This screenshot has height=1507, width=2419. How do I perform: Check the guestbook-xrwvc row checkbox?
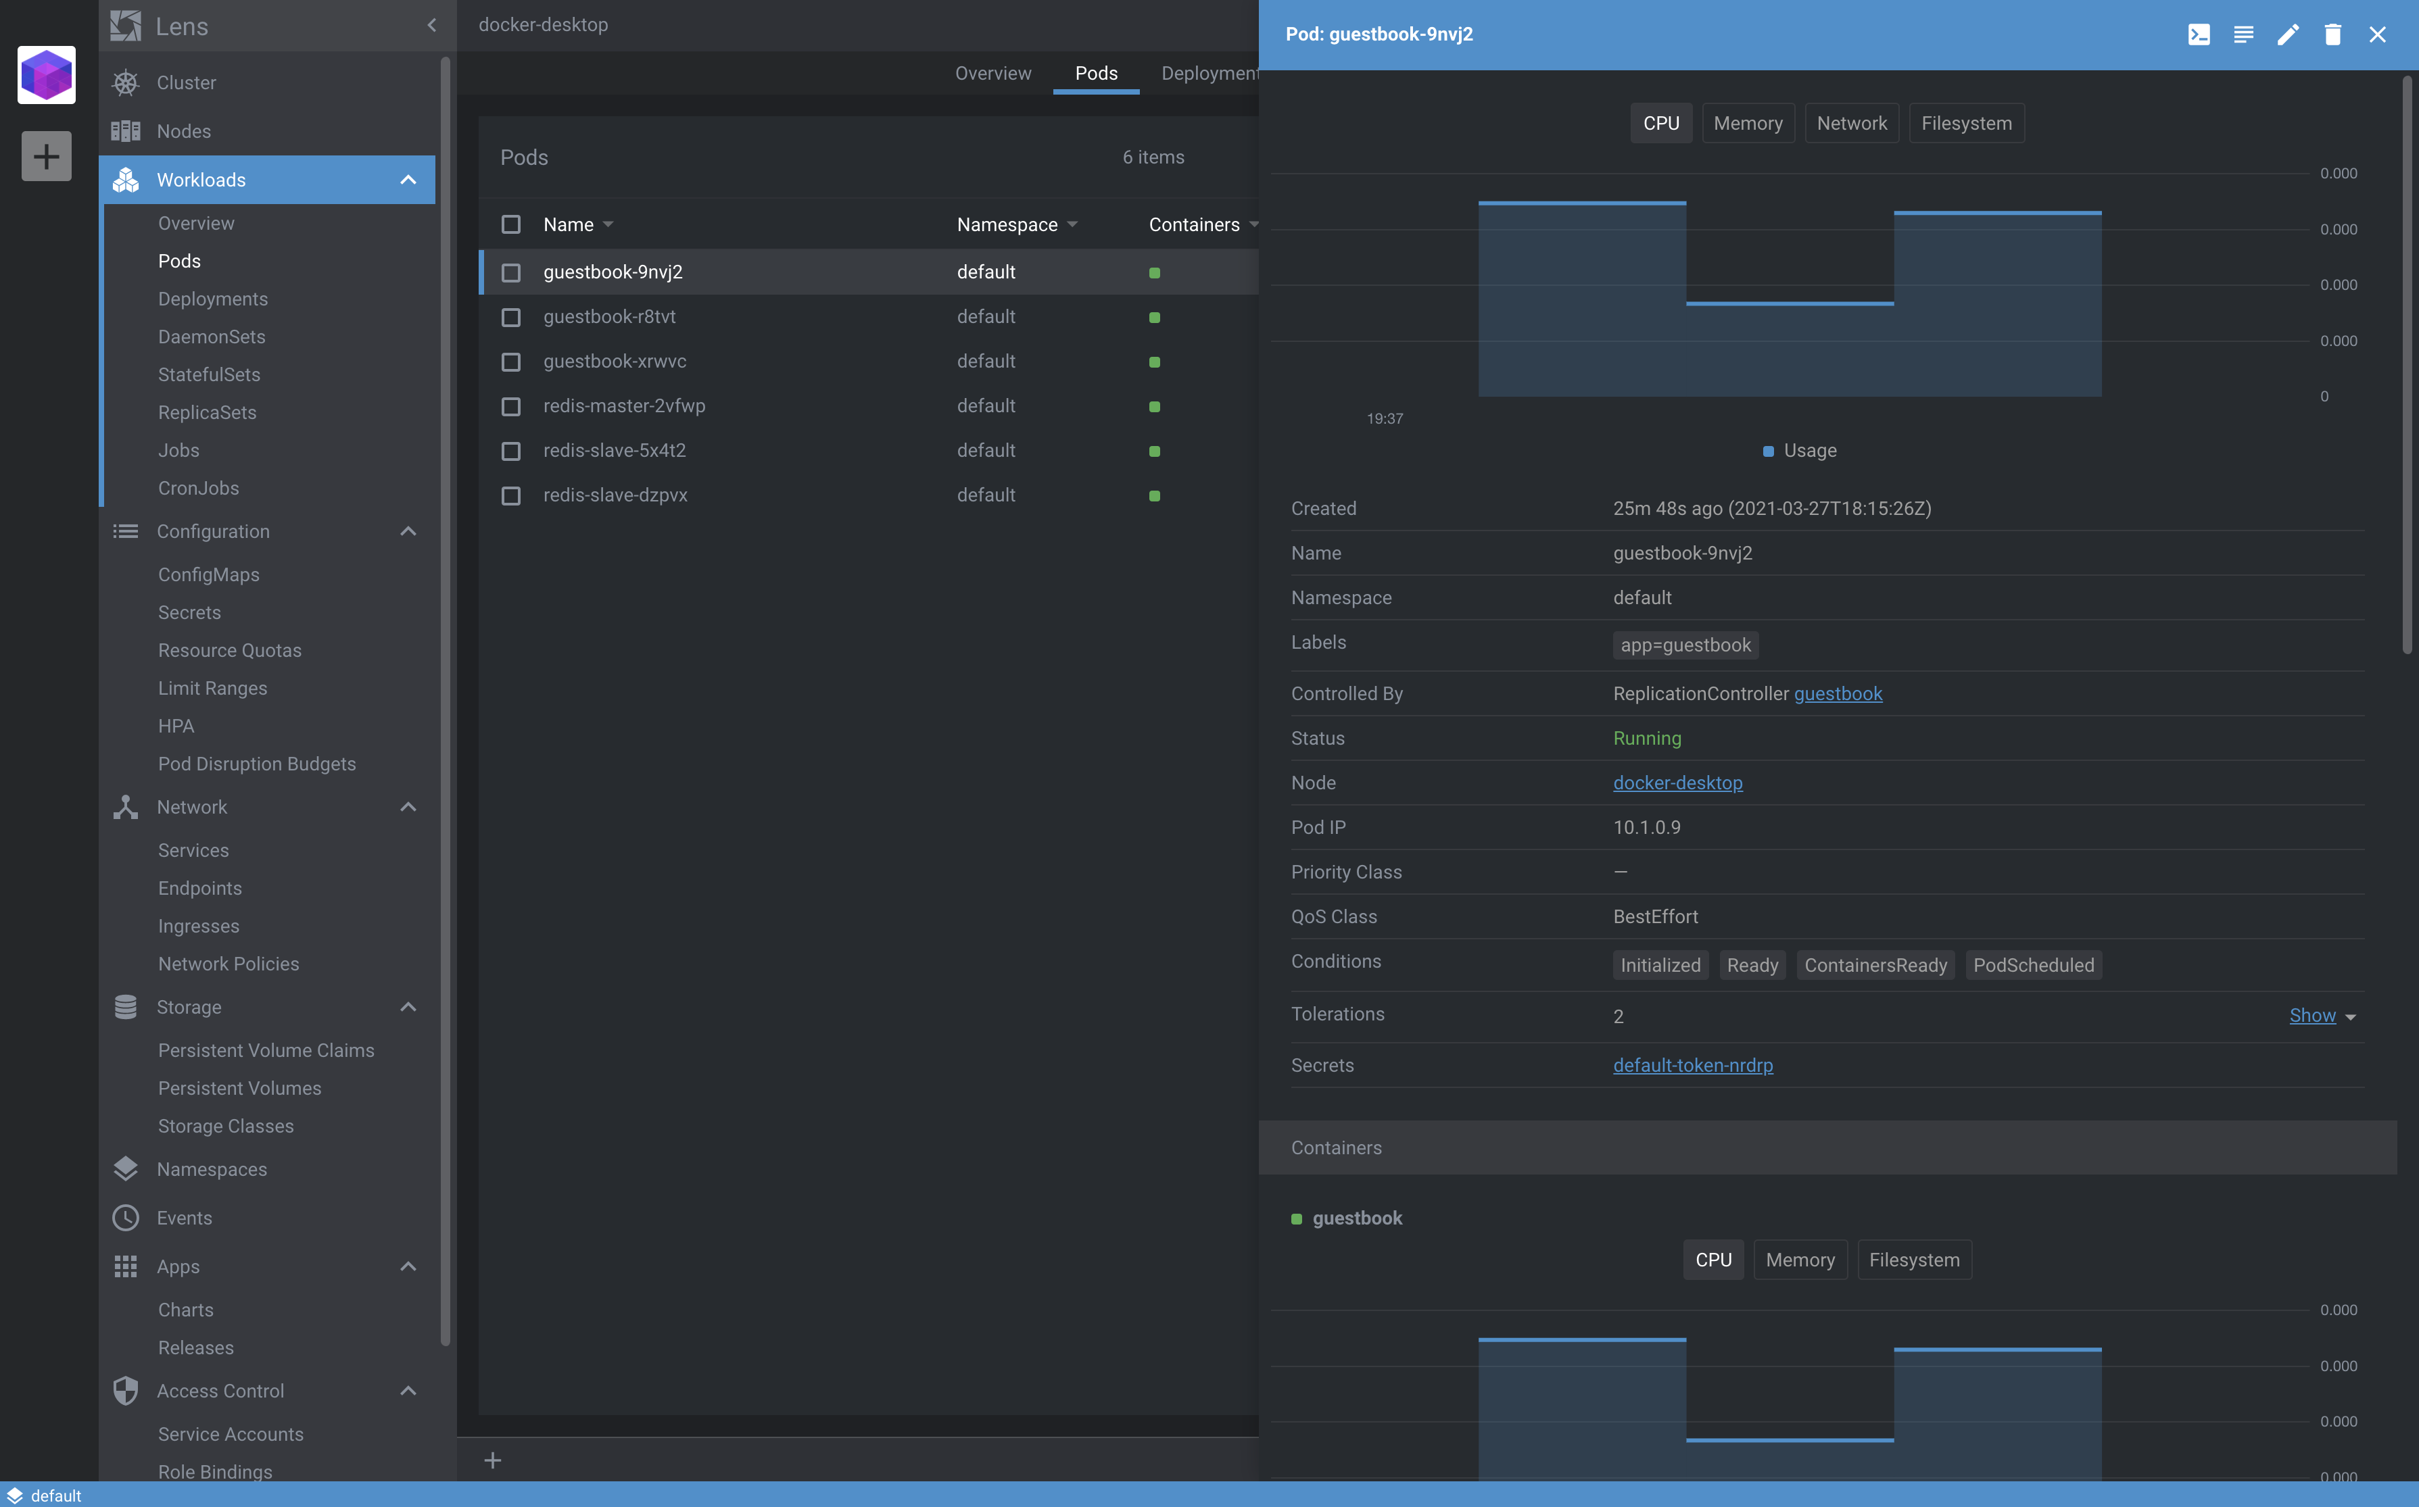pos(510,362)
